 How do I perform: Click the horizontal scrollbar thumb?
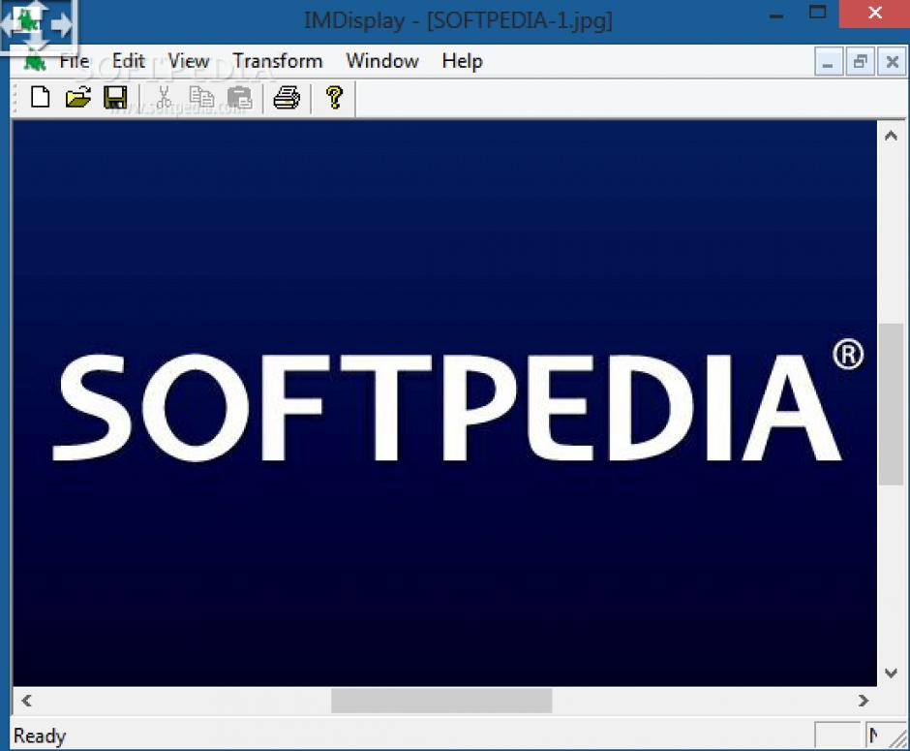coord(441,701)
